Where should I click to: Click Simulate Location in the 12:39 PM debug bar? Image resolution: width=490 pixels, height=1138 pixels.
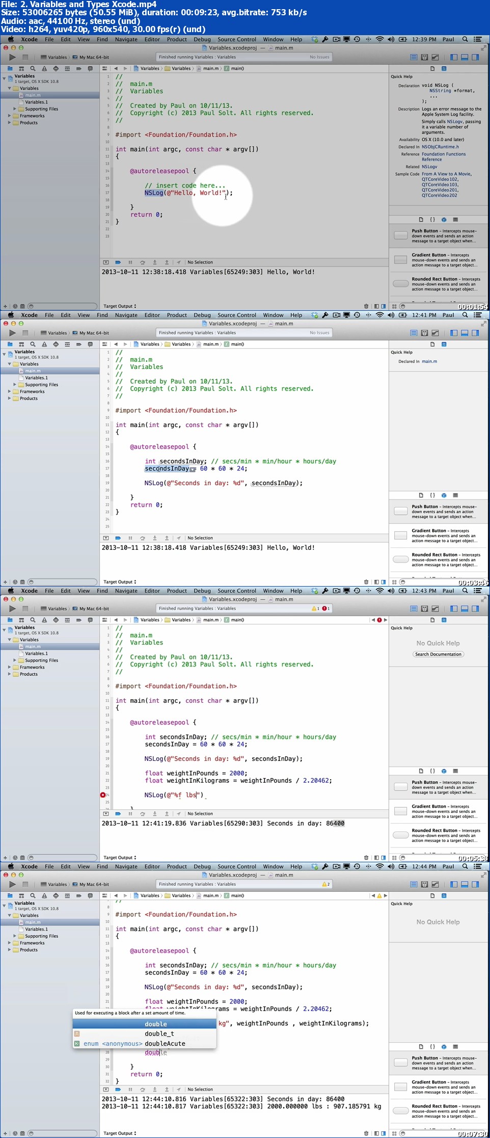coord(179,262)
